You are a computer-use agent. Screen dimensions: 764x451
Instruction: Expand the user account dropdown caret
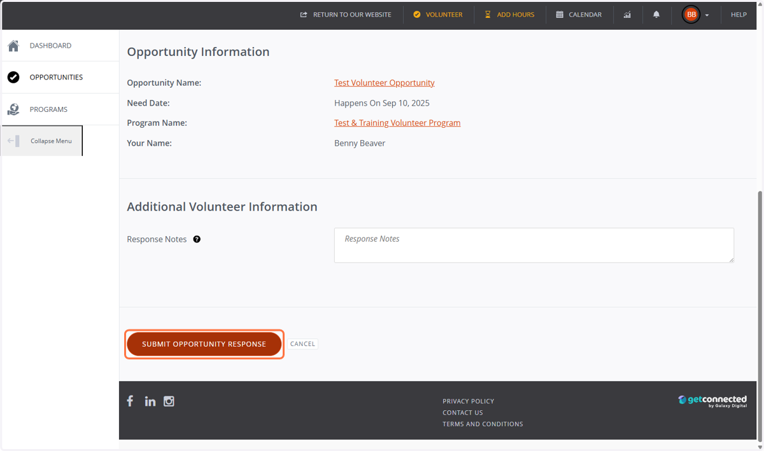707,15
